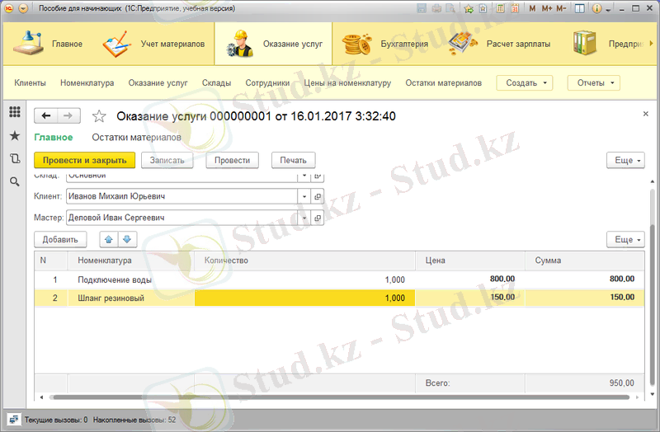Open the form's upper Еще menu
The width and height of the screenshot is (660, 432).
[x=625, y=160]
